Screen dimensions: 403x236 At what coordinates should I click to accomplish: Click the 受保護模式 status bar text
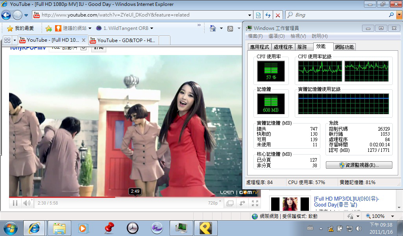tap(299, 216)
